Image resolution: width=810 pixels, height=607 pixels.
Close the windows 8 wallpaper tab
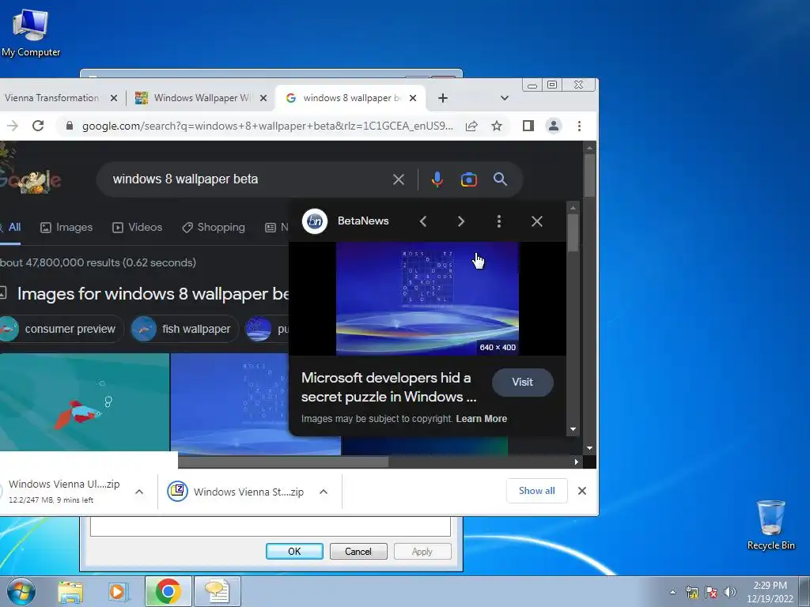point(413,98)
